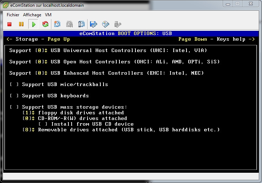Take a snapshot of the VM
Screen dimensions: 262x183
tap(57, 24)
